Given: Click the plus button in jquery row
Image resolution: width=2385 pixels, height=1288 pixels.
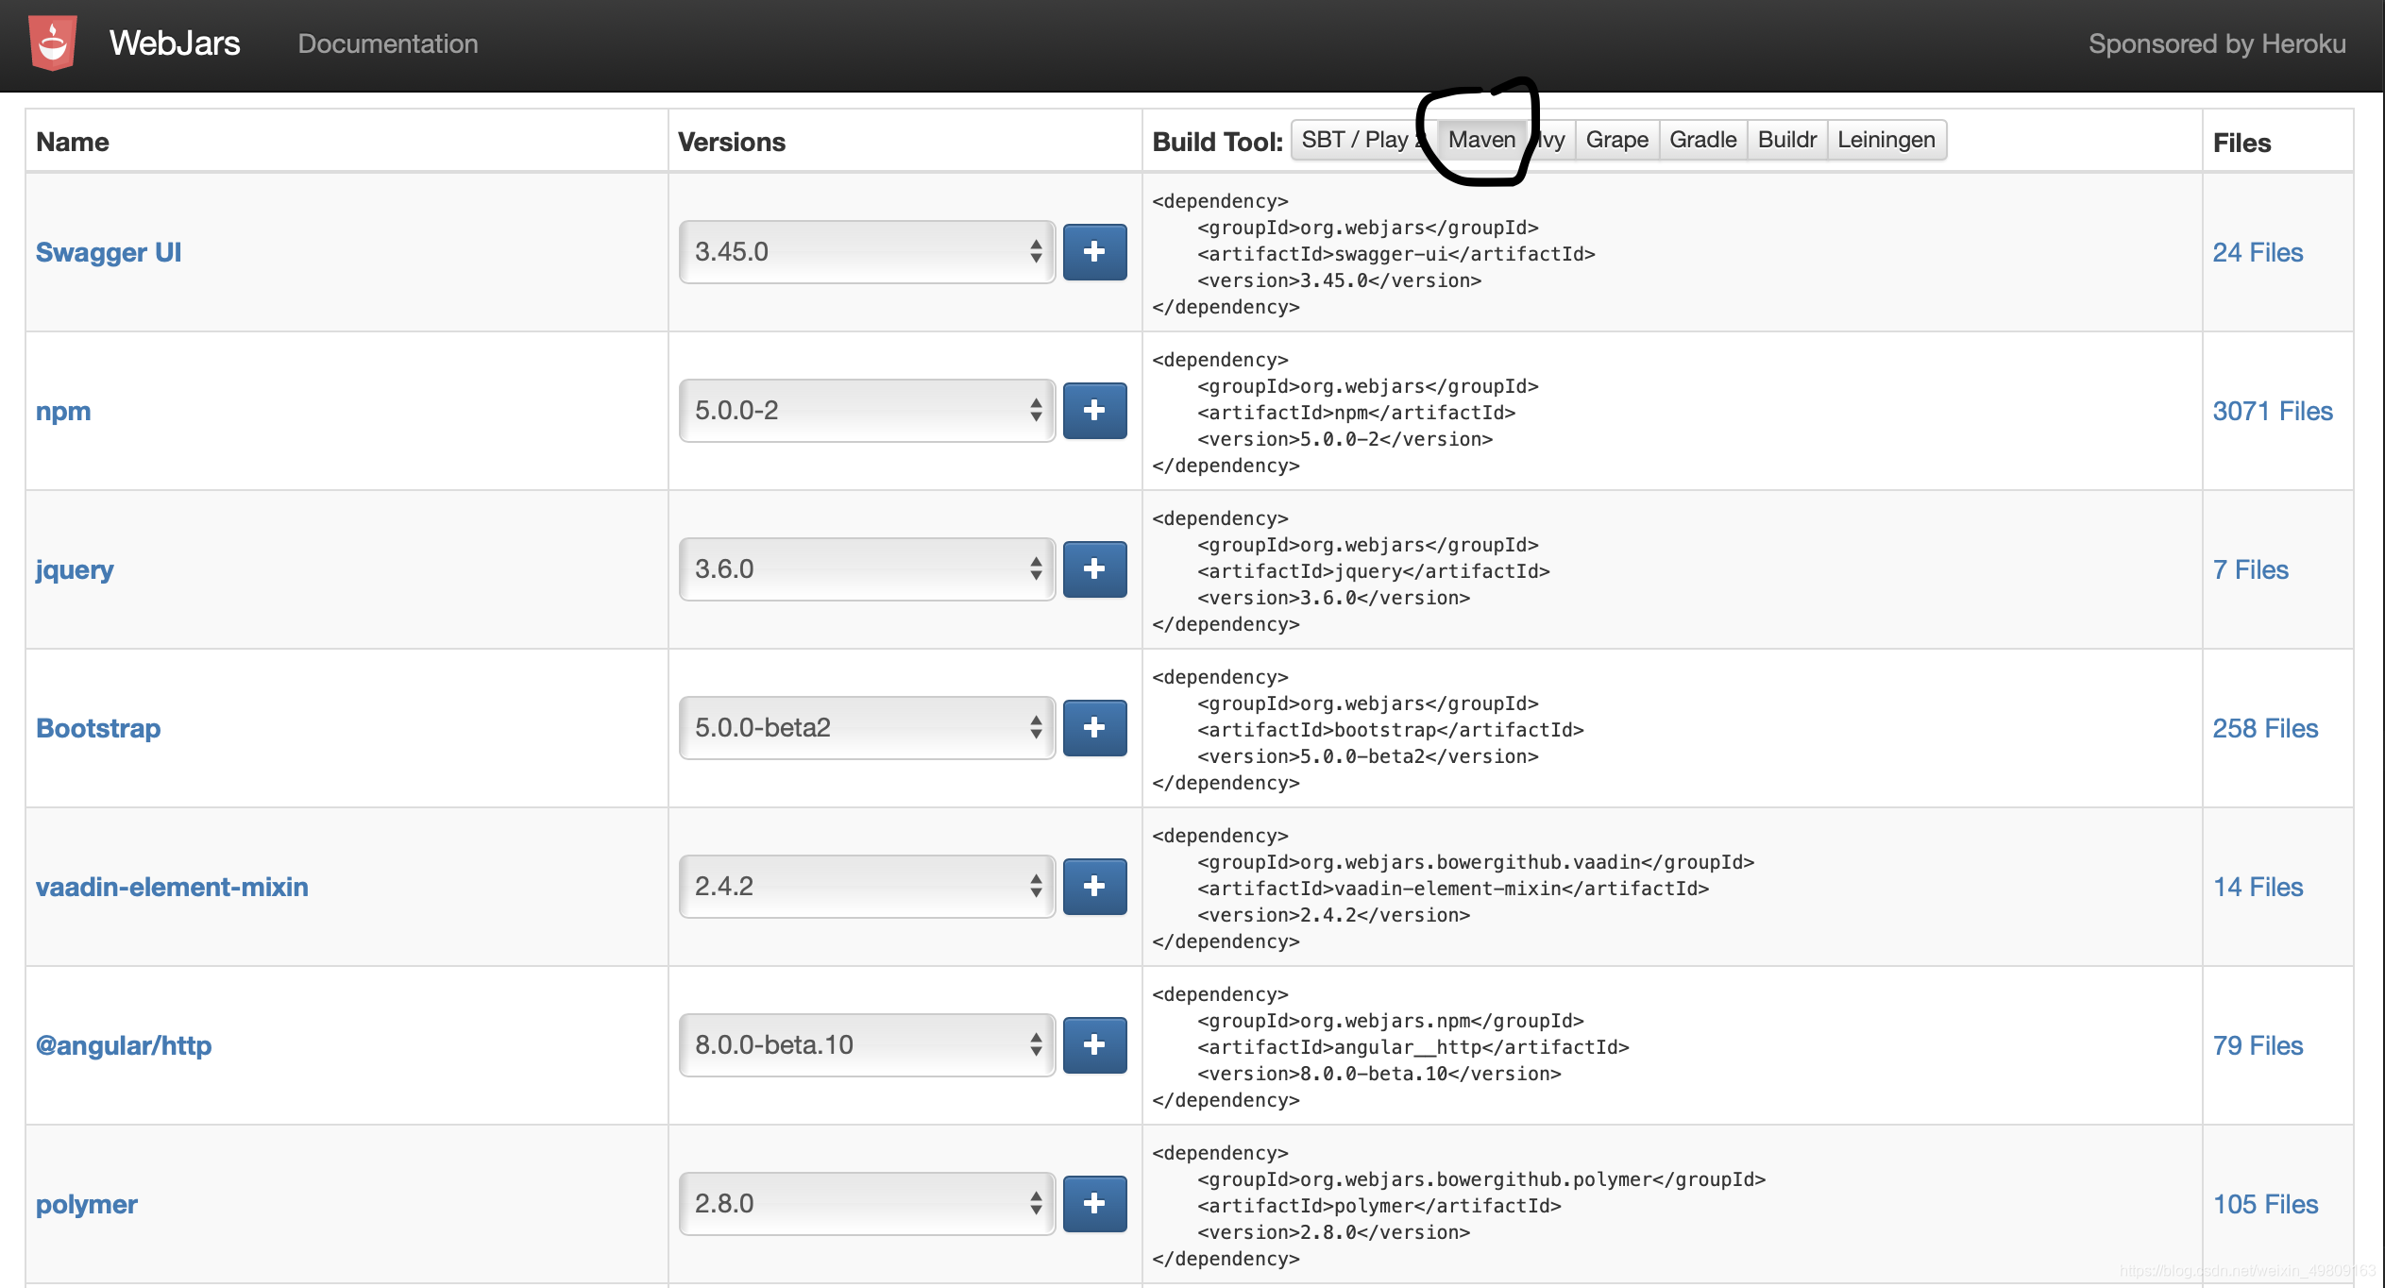Looking at the screenshot, I should pyautogui.click(x=1094, y=569).
